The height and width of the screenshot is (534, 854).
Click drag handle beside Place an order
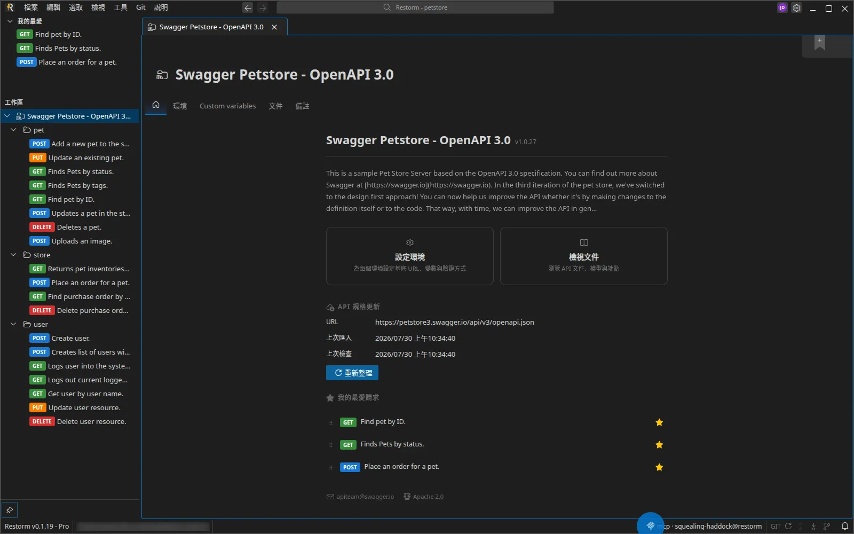tap(331, 467)
